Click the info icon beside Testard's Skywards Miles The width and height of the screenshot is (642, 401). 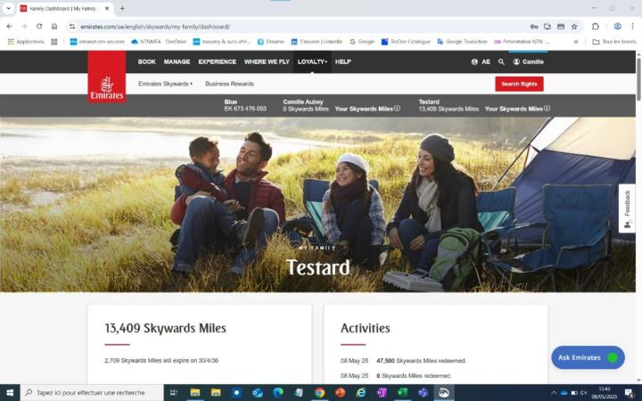547,109
